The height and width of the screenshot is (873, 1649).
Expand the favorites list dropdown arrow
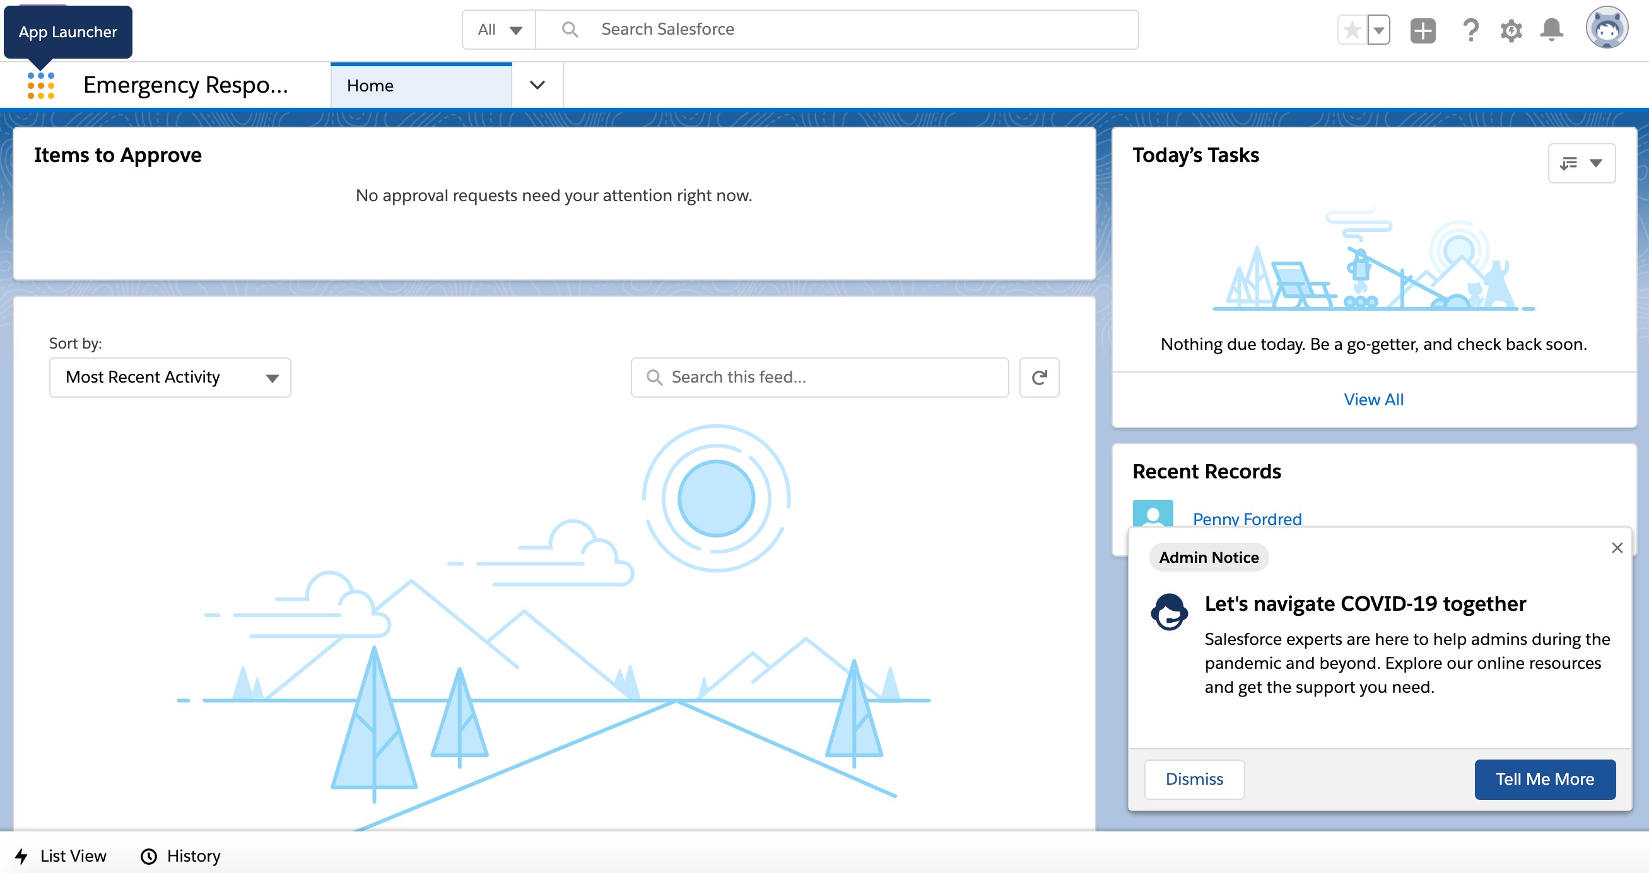1379,30
